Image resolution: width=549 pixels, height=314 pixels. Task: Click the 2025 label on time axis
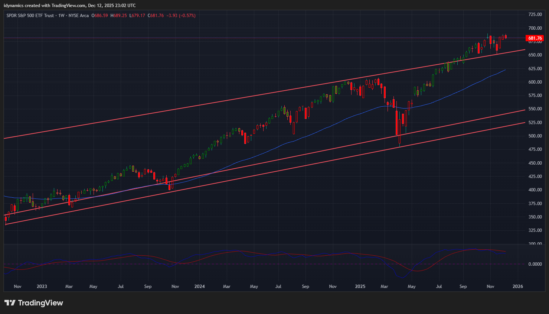coord(360,287)
